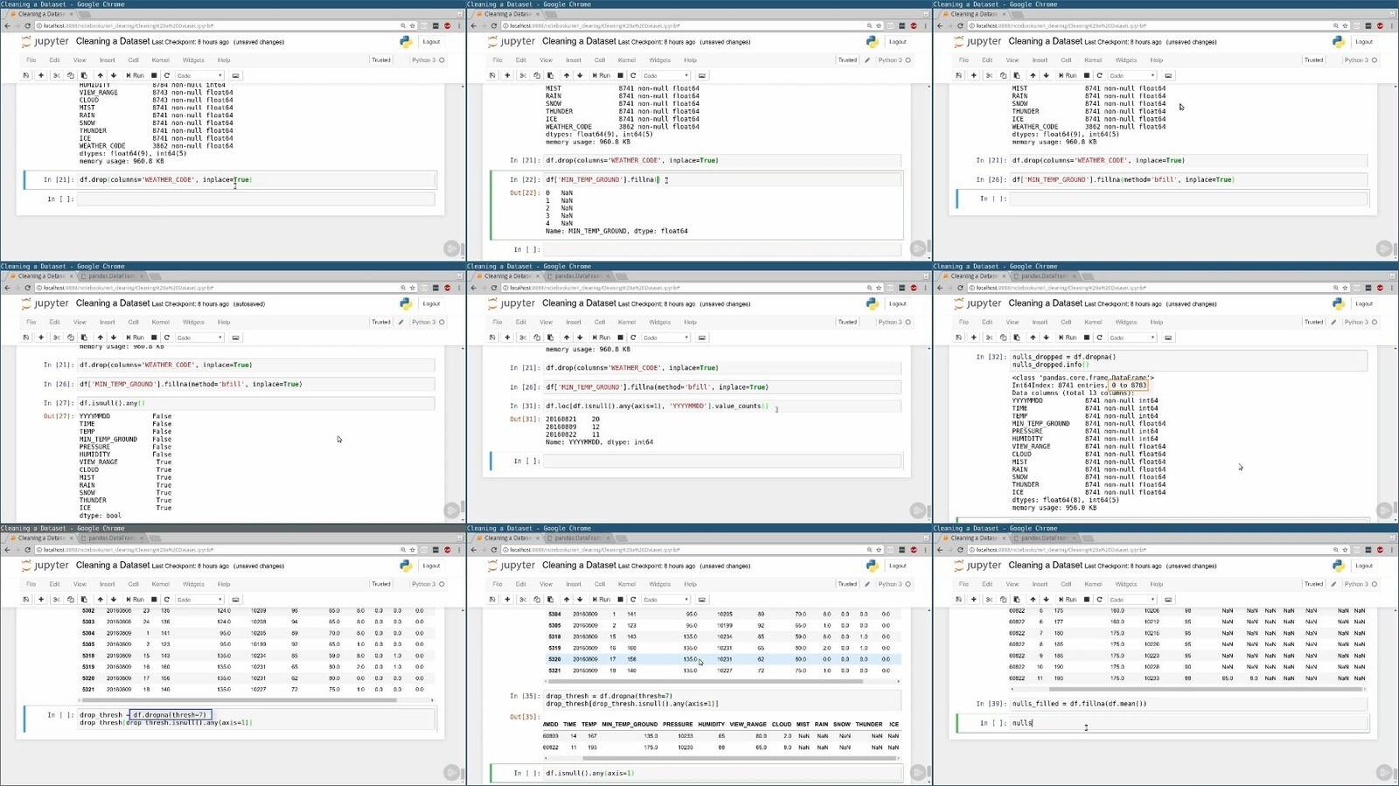Image resolution: width=1399 pixels, height=786 pixels.
Task: Click the In [31] value_counts code cell
Action: (x=722, y=406)
